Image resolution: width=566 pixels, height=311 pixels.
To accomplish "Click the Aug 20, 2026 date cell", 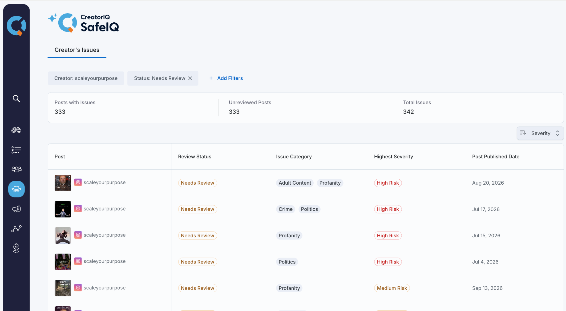I will coord(488,183).
